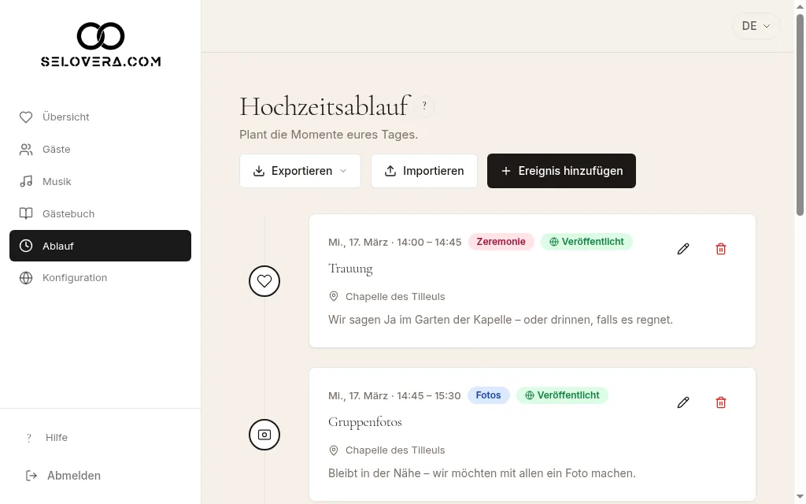Click the heart icon beside Übersicht
Viewport: 806px width, 504px height.
pyautogui.click(x=26, y=117)
